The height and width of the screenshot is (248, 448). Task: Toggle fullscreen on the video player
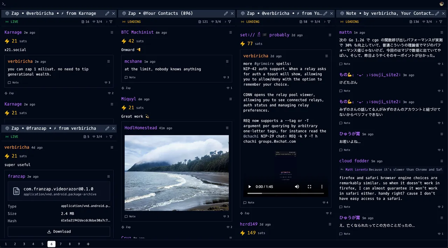[309, 187]
